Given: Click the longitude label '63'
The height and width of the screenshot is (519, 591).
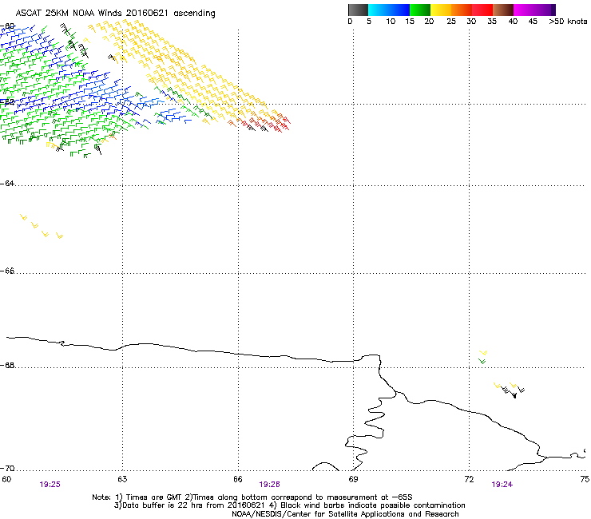Looking at the screenshot, I should [x=122, y=479].
